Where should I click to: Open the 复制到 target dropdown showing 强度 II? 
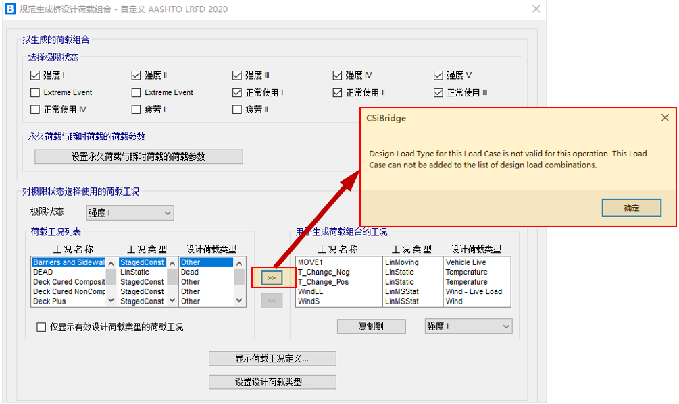(x=468, y=326)
